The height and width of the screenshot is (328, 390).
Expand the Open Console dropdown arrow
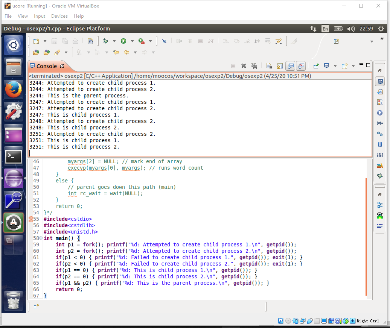[x=353, y=66]
